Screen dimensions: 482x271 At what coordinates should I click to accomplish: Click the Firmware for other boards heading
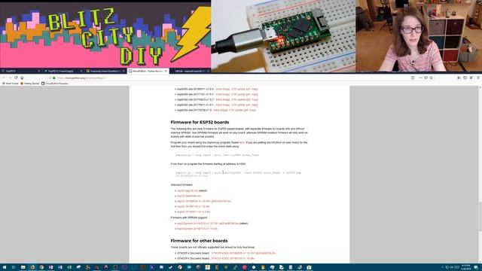coord(199,241)
